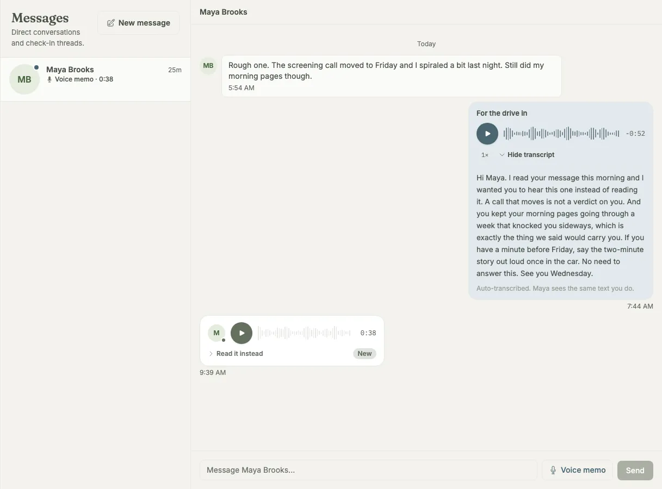Click the 25m time in the conversation list
Screen dimensions: 662x489
[175, 70]
